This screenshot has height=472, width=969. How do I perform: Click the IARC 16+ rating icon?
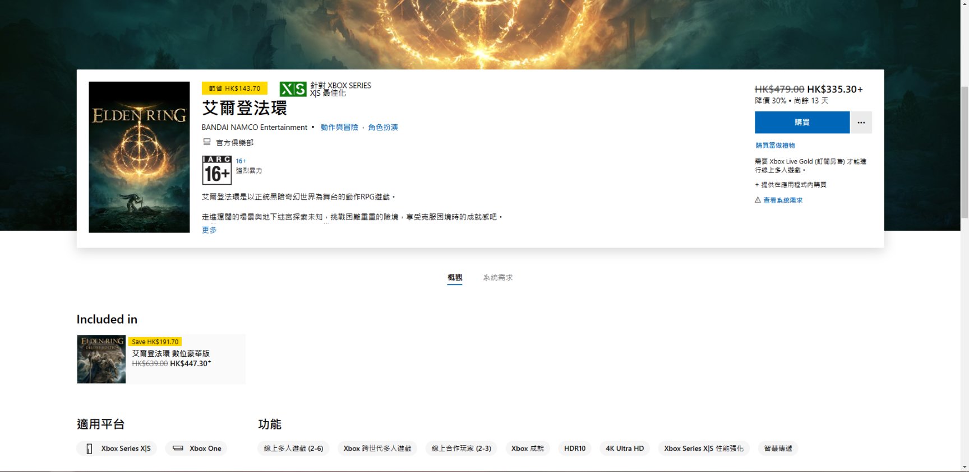click(216, 170)
